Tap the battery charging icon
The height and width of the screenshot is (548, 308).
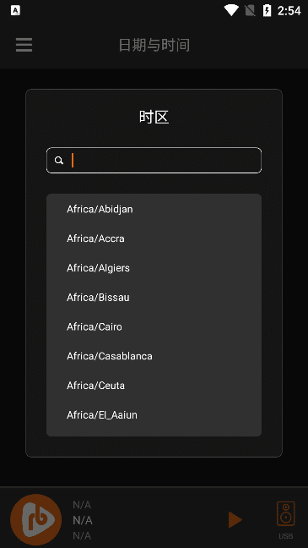(267, 10)
